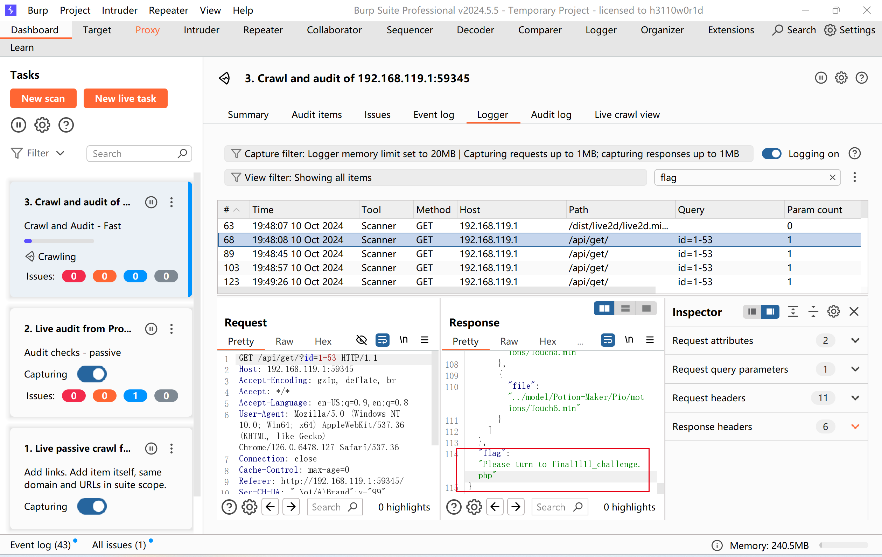Toggle Capturing for Live audit task
The image size is (882, 557).
pos(92,374)
